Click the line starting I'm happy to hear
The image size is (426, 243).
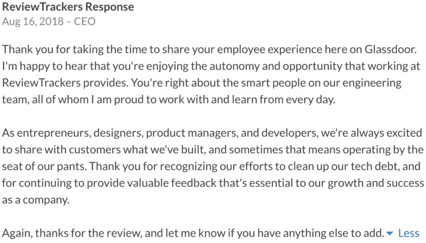pyautogui.click(x=211, y=66)
